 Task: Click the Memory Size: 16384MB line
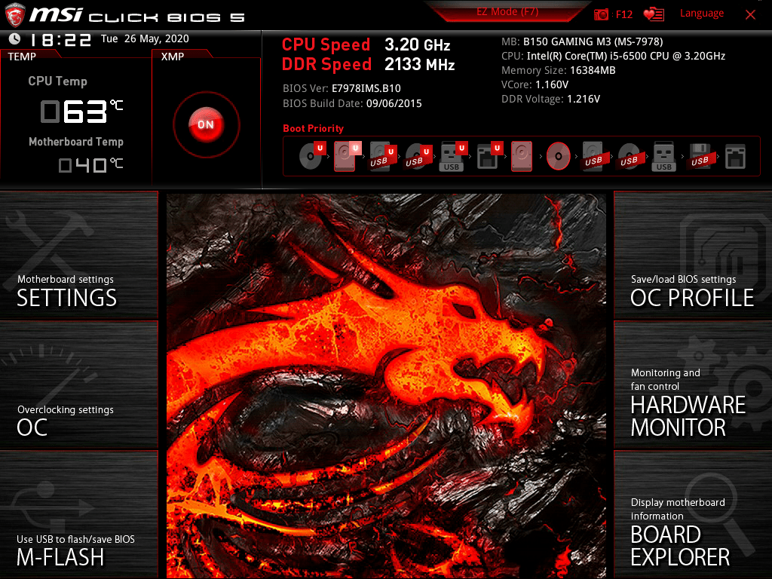coord(559,70)
